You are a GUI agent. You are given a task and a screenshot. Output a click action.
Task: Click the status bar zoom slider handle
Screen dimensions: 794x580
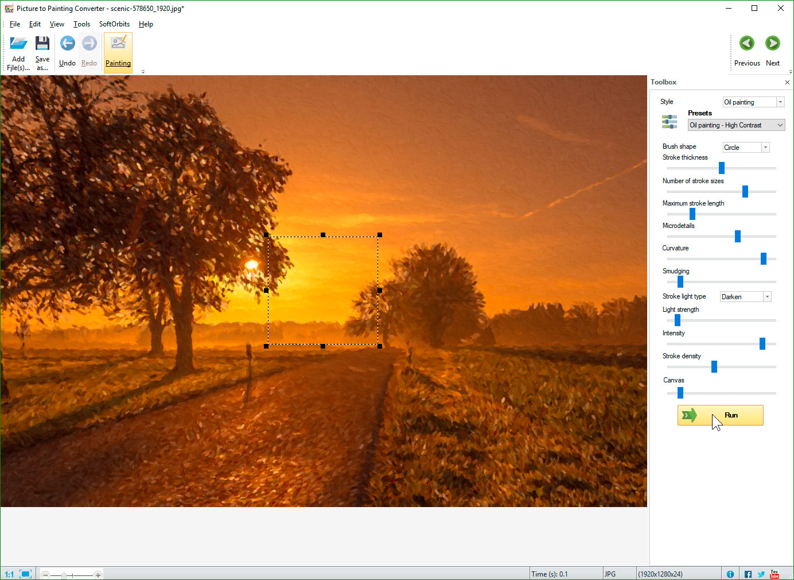pos(64,575)
